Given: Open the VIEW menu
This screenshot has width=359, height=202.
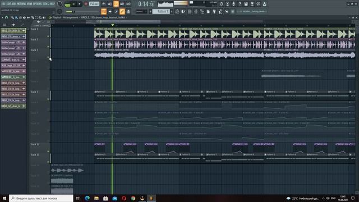Looking at the screenshot, I should 30,4.
